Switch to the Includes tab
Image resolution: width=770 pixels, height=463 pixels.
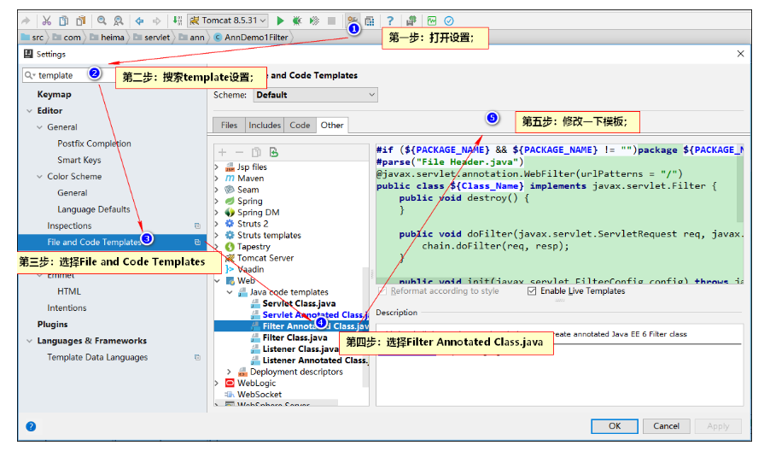264,126
